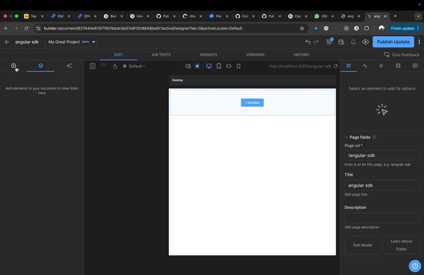424x275 pixels.
Task: Select mobile phone viewport
Action: [238, 66]
